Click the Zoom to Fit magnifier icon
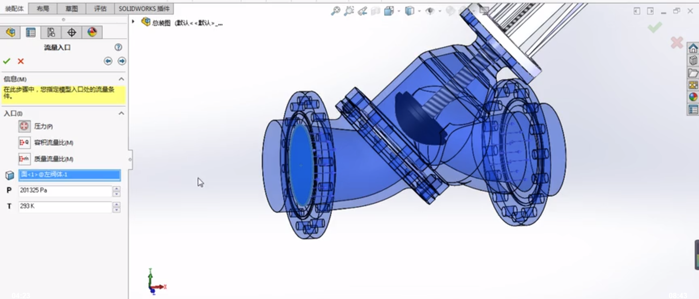This screenshot has width=699, height=299. coord(335,11)
